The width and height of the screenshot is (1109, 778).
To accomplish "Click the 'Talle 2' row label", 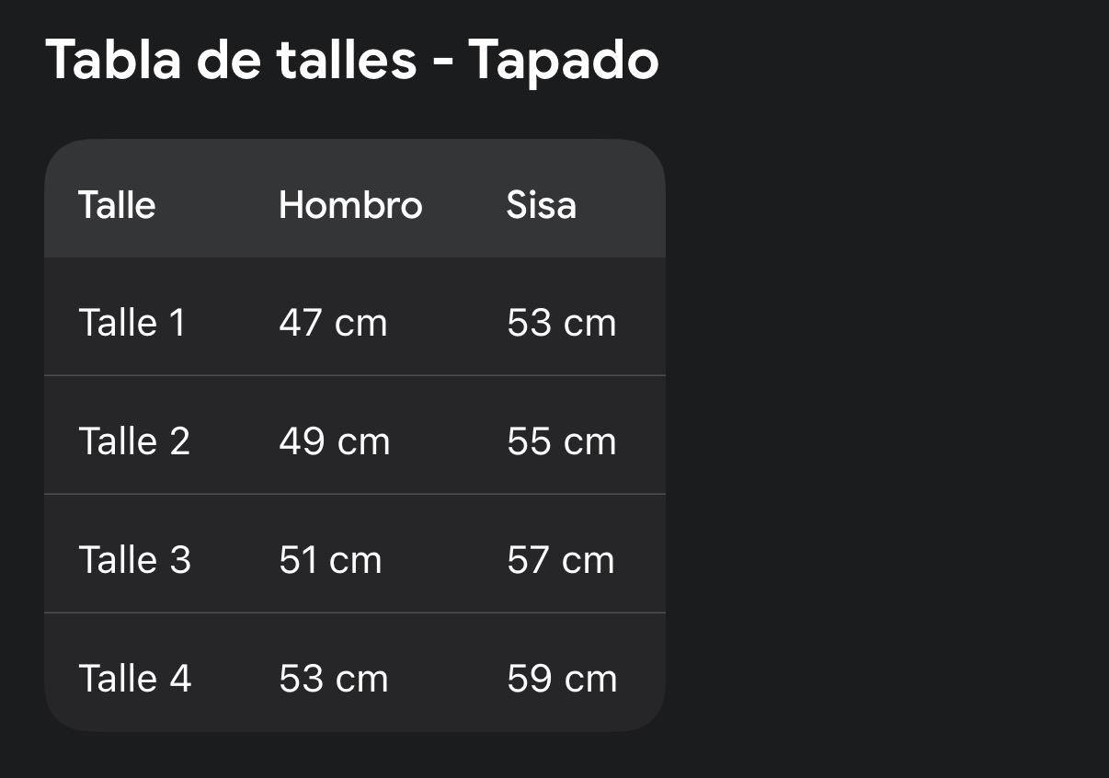I will click(x=134, y=441).
